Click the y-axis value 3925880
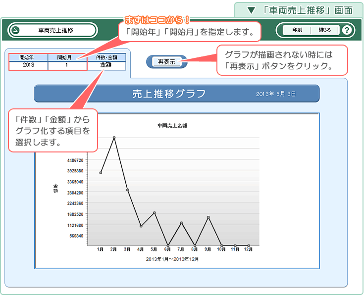 pos(75,171)
